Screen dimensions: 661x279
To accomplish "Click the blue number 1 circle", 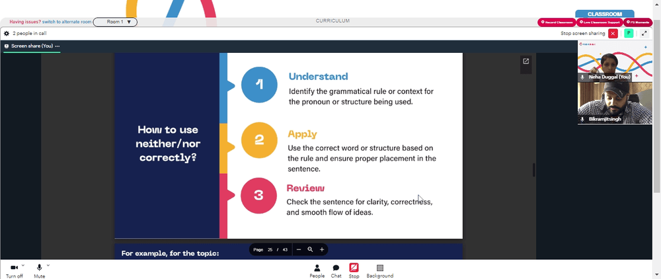I will point(259,85).
